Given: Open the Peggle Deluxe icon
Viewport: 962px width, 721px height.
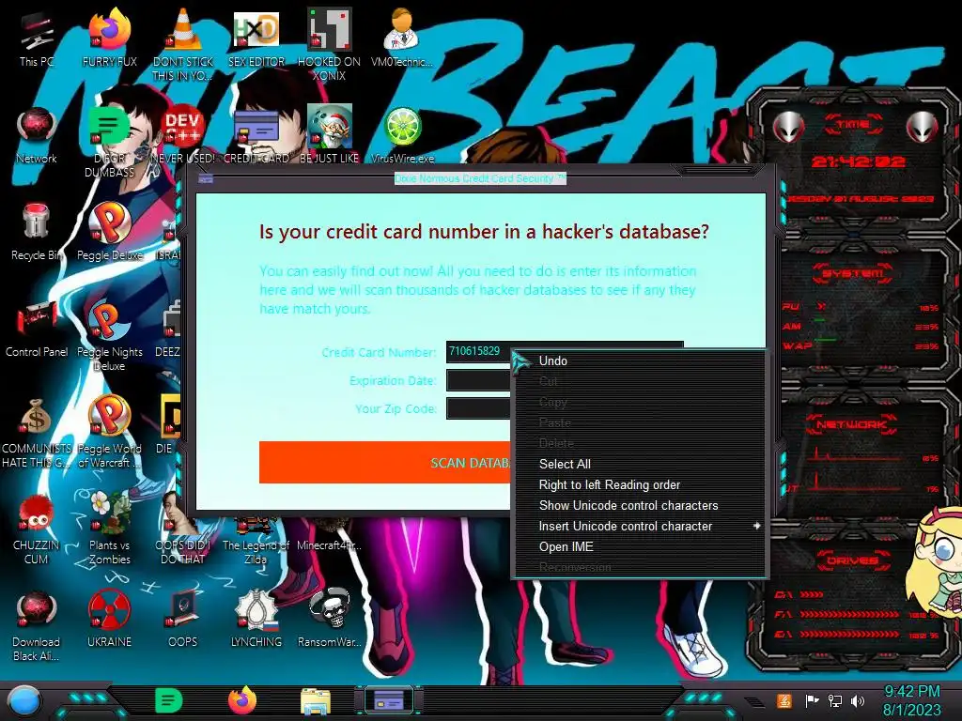Looking at the screenshot, I should (109, 232).
